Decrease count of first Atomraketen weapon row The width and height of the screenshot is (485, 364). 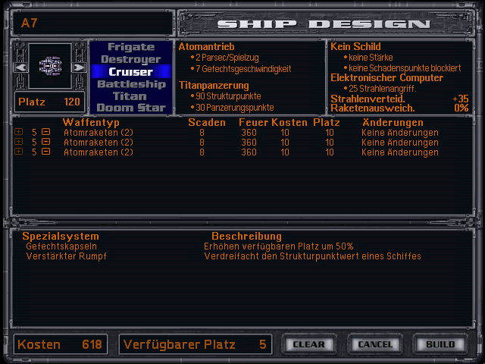(x=45, y=133)
